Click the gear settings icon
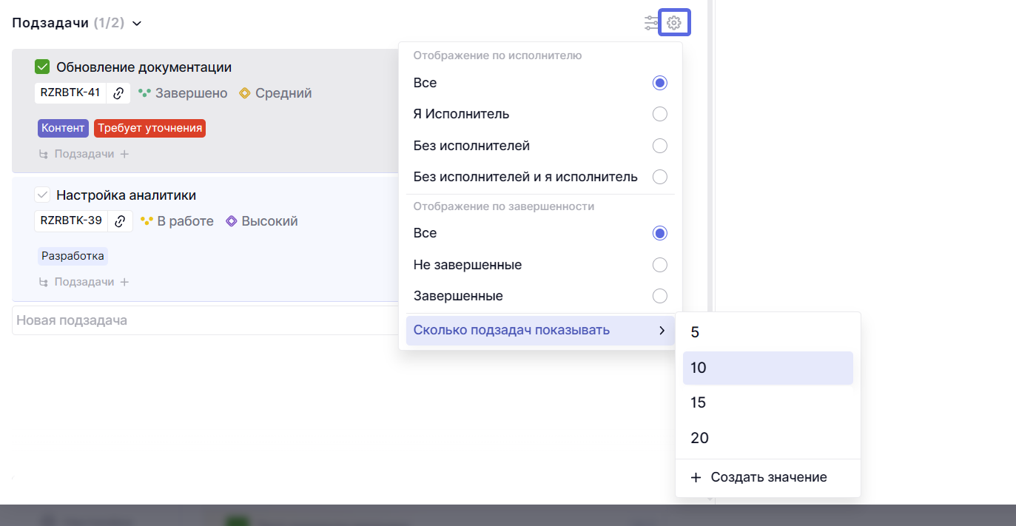Image resolution: width=1016 pixels, height=526 pixels. click(673, 23)
